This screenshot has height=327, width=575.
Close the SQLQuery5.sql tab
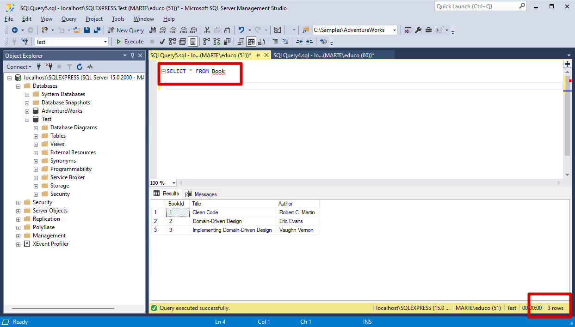[266, 55]
